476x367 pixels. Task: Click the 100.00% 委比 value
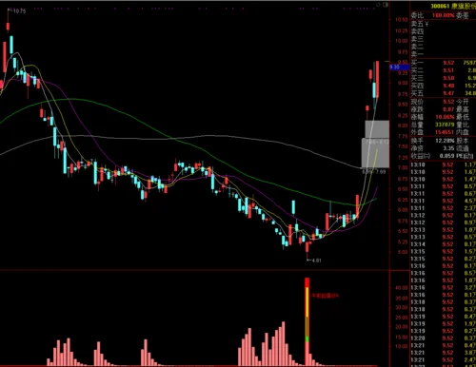[444, 15]
